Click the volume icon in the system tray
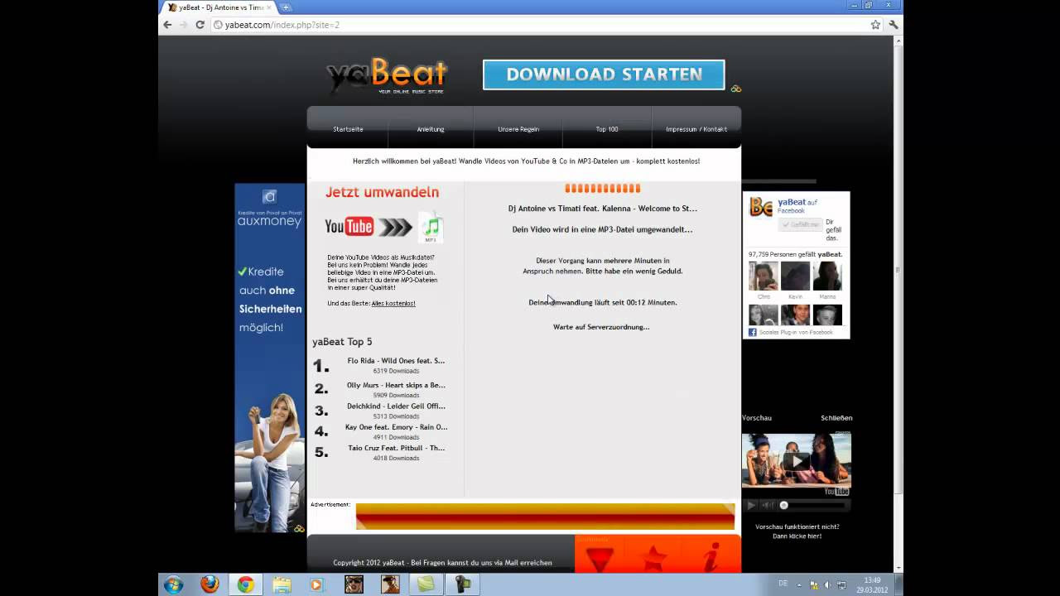The width and height of the screenshot is (1060, 596). [x=826, y=585]
